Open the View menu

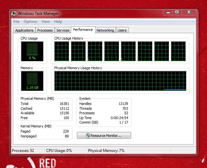click(x=46, y=22)
